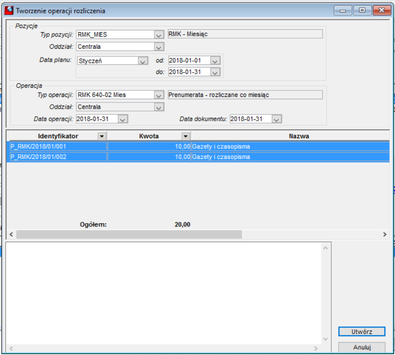
Task: Click Kwota 10,00 in row P_RMK/2018/01/001
Action: [149, 147]
